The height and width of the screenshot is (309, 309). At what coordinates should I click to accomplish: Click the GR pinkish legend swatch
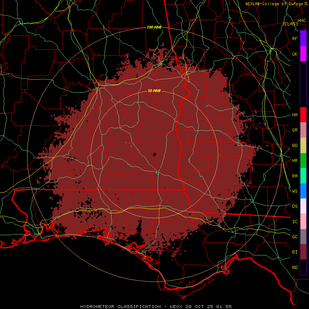(x=303, y=130)
